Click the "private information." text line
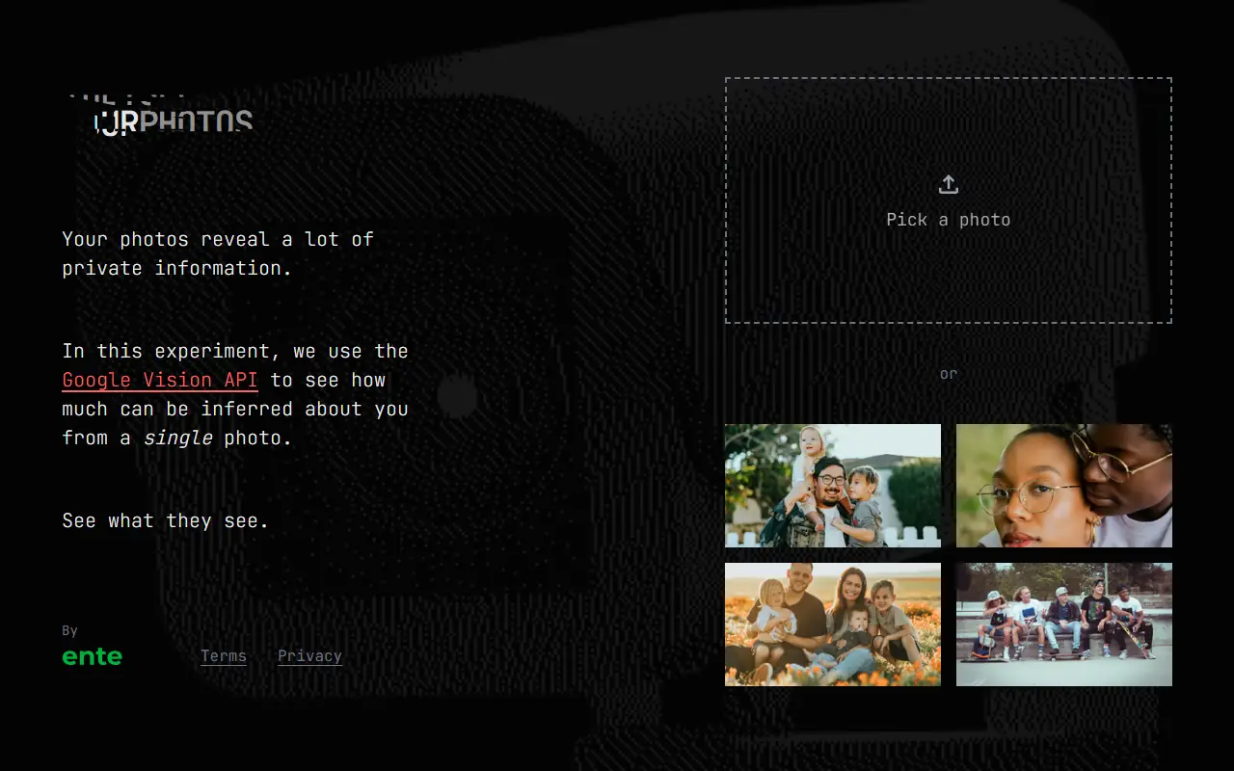Image resolution: width=1234 pixels, height=771 pixels. pyautogui.click(x=177, y=268)
